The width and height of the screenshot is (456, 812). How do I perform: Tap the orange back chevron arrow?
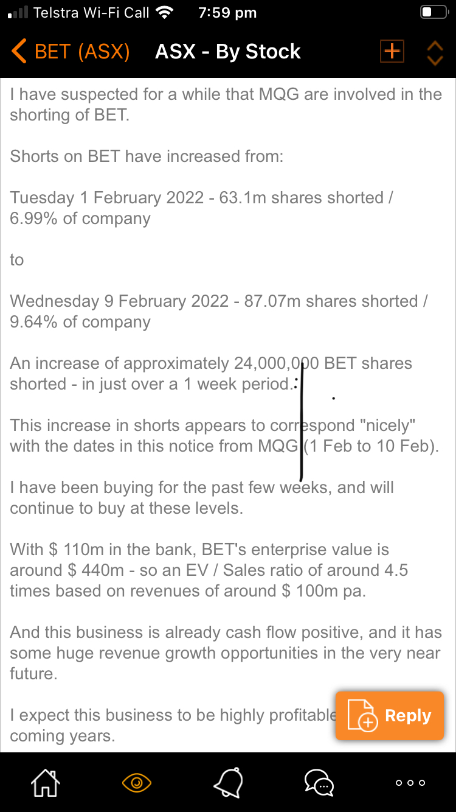pos(19,51)
